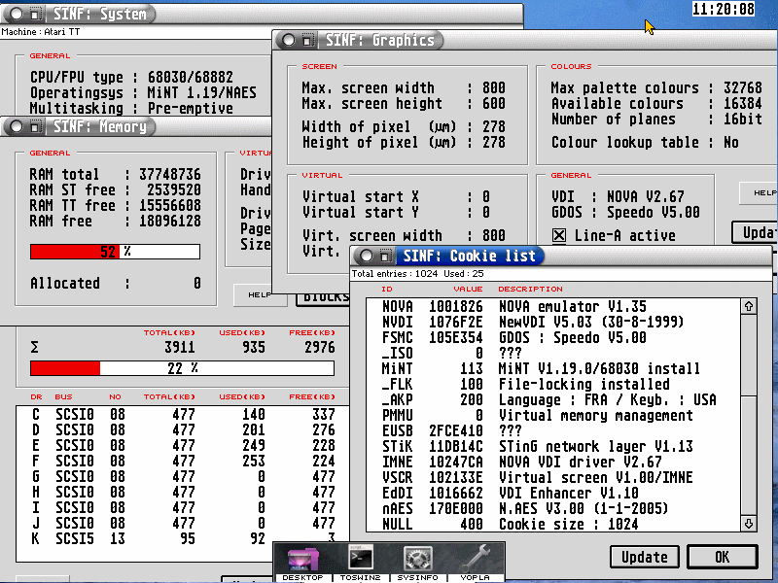Click the RAM TT free value 15556608
This screenshot has height=583, width=778.
click(x=169, y=205)
